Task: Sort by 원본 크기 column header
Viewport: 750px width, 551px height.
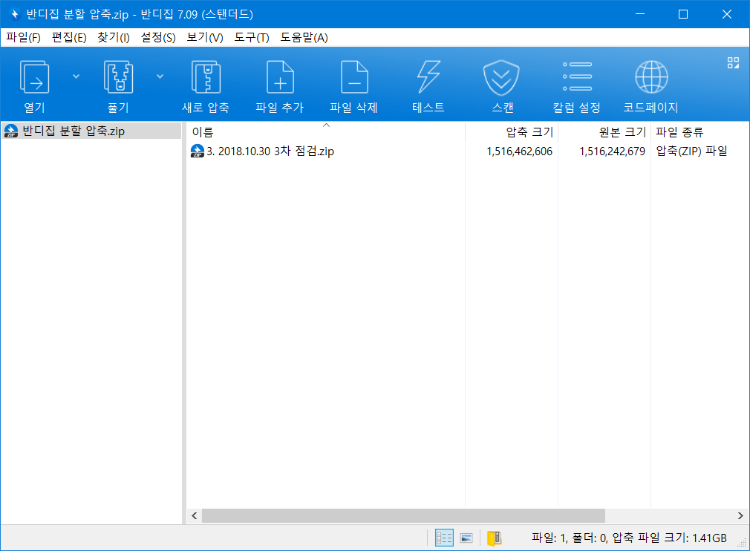Action: [x=604, y=131]
